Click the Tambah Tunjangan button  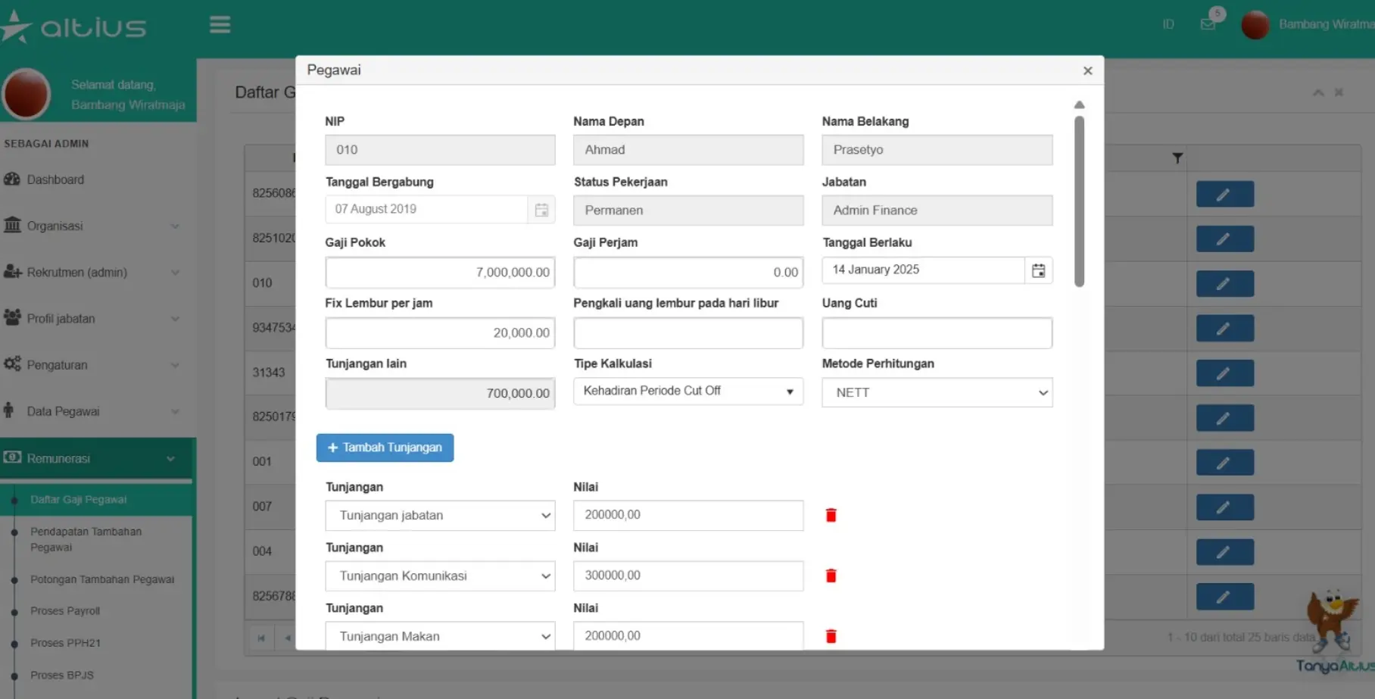[385, 448]
